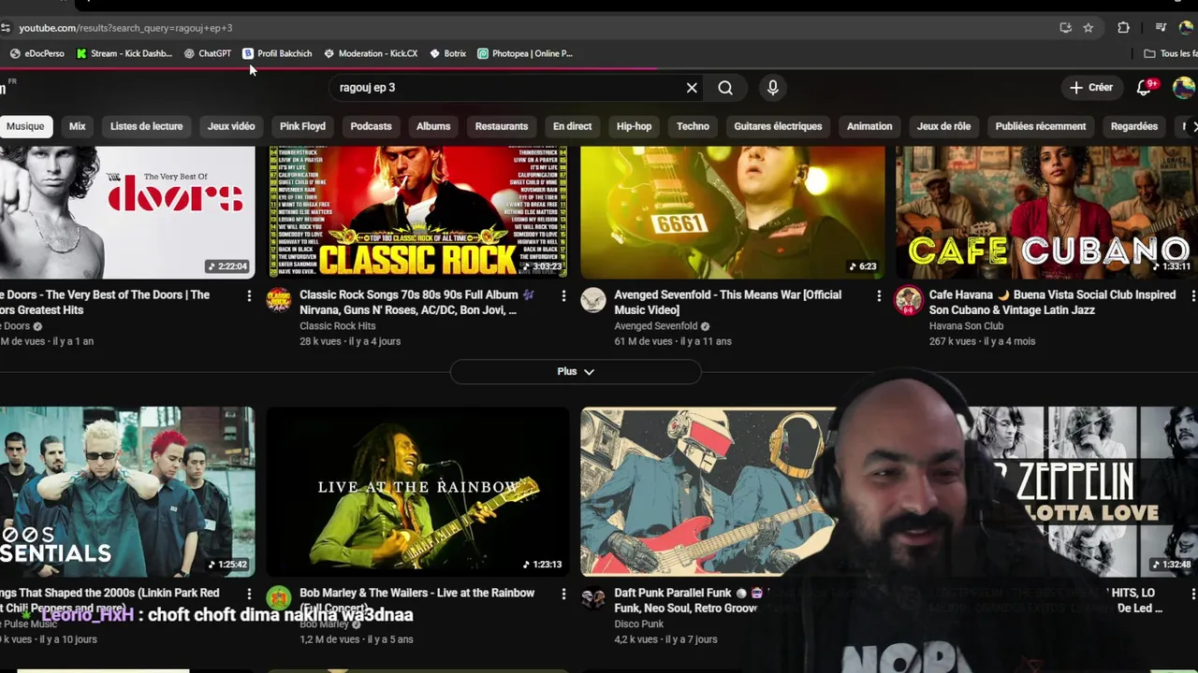Open the Daft Punk Parallel Funk thumbnail
Image resolution: width=1198 pixels, height=673 pixels.
click(x=708, y=491)
